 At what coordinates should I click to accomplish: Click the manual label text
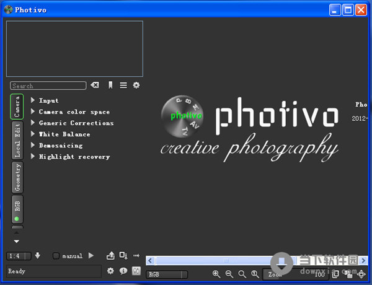click(72, 256)
